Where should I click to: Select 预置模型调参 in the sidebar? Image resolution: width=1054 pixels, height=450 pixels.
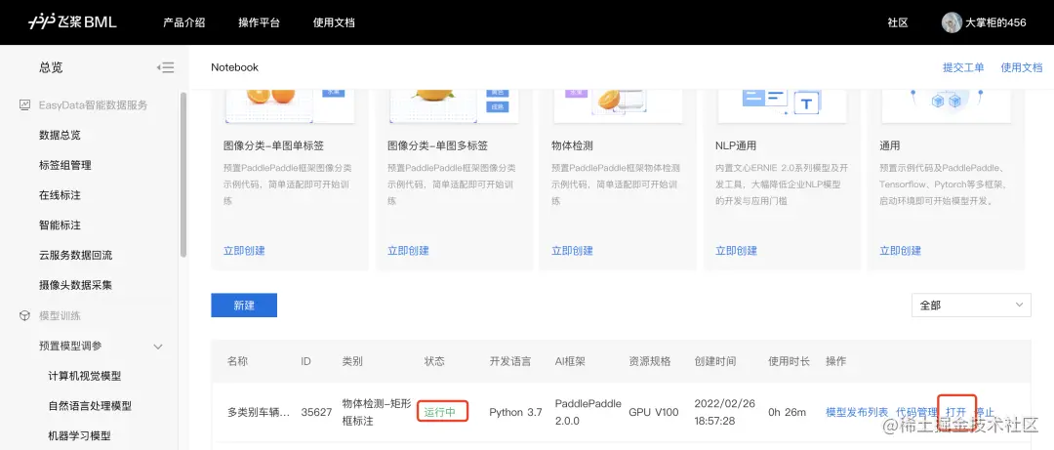tap(70, 346)
